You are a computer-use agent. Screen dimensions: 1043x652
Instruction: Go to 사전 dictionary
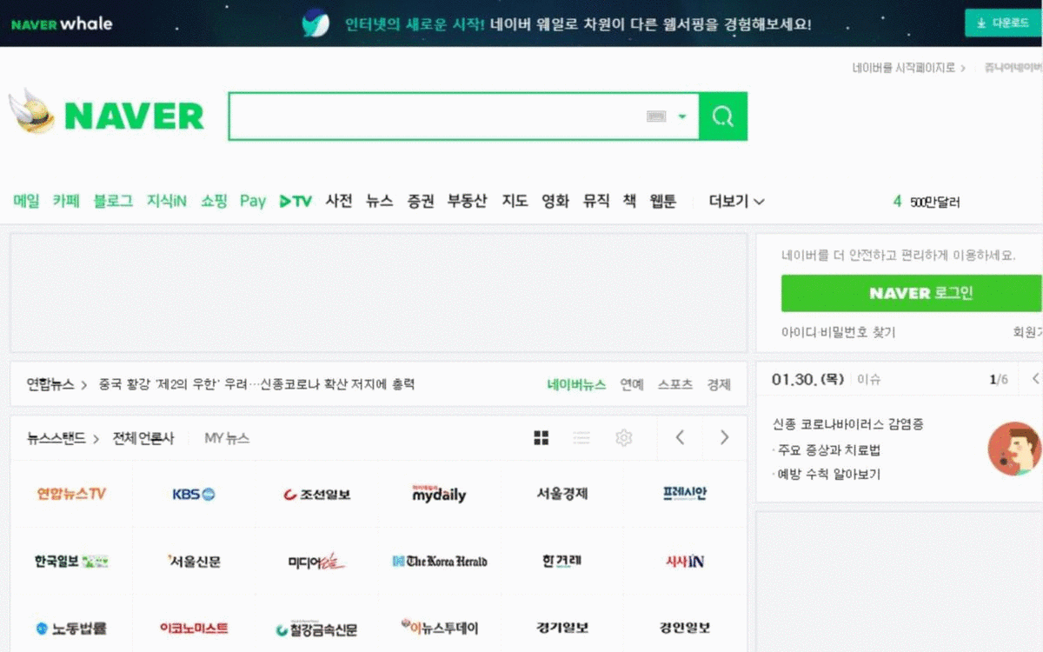tap(339, 201)
